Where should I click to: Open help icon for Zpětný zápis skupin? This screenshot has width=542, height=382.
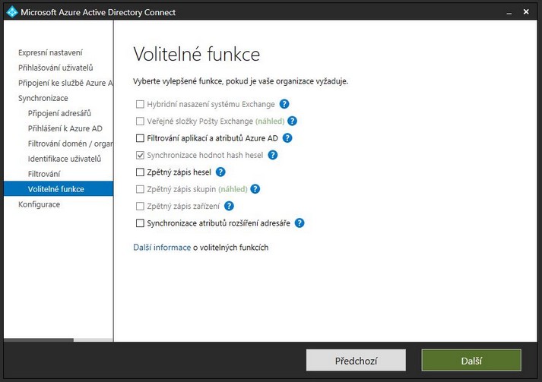point(255,189)
